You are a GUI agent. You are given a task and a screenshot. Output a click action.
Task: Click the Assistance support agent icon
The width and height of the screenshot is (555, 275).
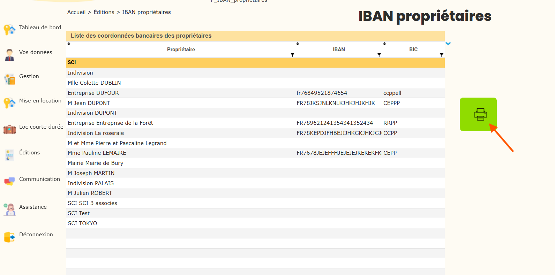click(x=9, y=209)
